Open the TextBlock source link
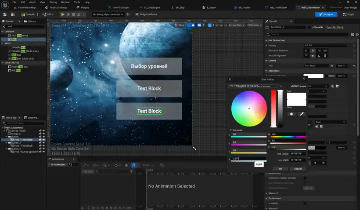The image size is (360, 210). (x=335, y=27)
